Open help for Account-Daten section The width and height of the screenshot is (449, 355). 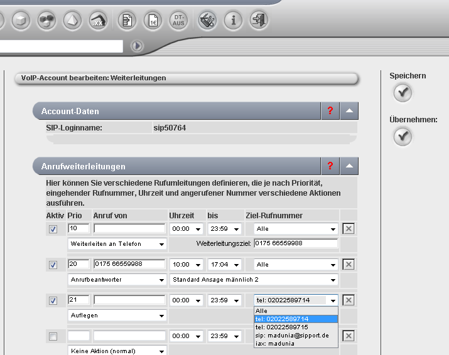(x=330, y=111)
